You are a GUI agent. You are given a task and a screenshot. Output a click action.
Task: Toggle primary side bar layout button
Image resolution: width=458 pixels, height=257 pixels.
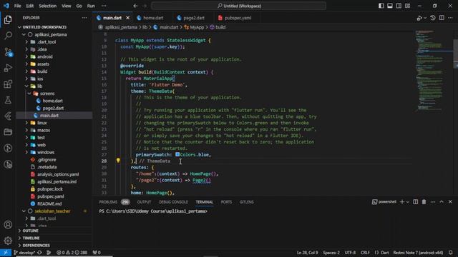point(381,6)
